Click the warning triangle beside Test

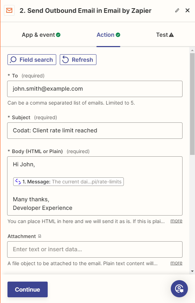pyautogui.click(x=171, y=35)
